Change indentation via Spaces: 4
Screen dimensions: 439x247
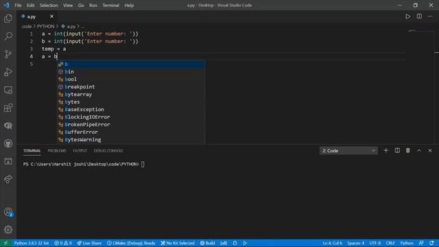(x=356, y=243)
